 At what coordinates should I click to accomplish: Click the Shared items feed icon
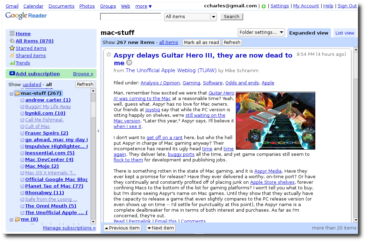tap(12, 55)
